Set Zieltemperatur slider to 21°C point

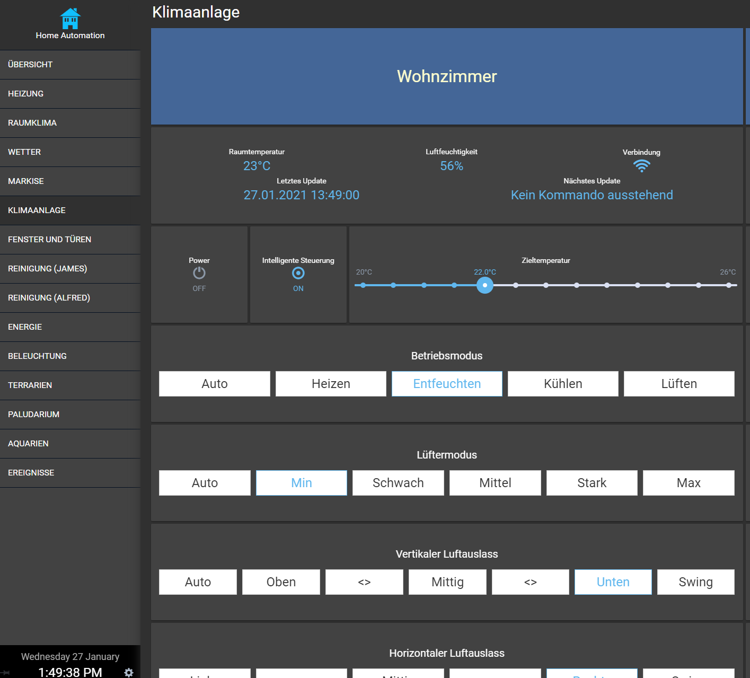(424, 285)
